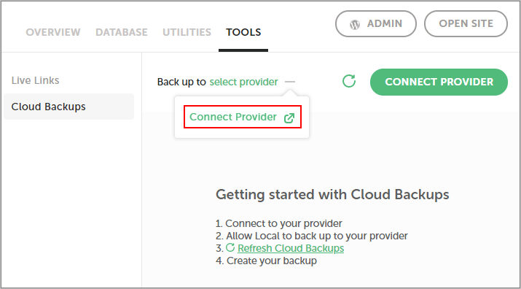Select the Tools tab
Viewport: 521px width, 289px height.
(x=243, y=32)
